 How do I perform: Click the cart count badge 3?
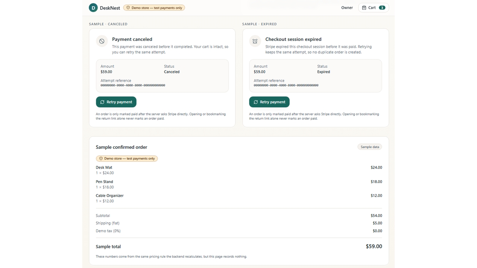tap(382, 8)
